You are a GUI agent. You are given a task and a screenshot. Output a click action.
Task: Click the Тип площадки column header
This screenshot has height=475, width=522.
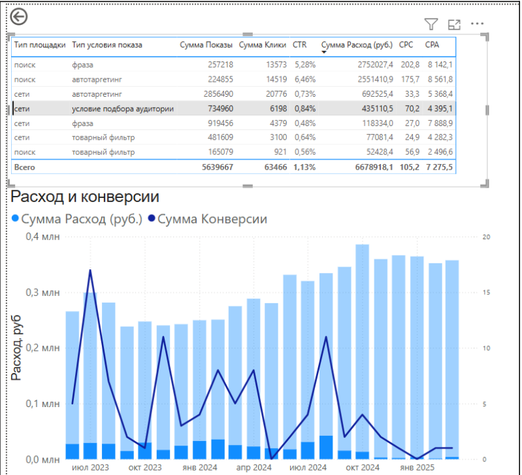pyautogui.click(x=39, y=45)
